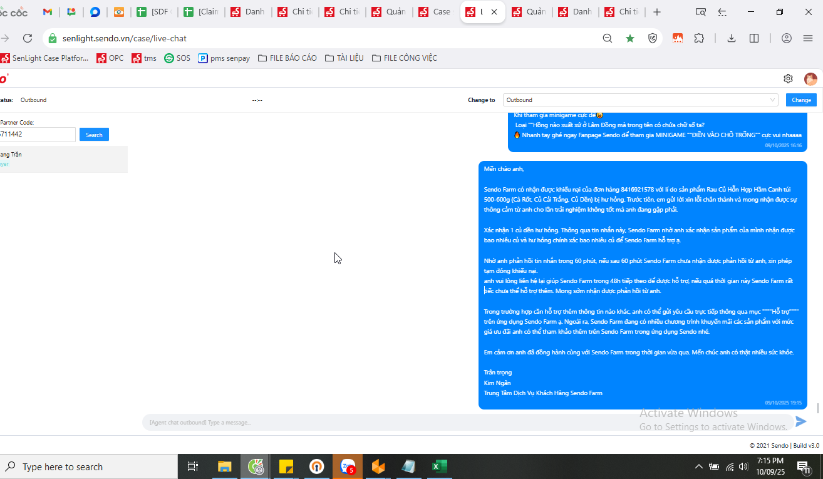
Task: Open the tms bookmark
Action: (144, 58)
